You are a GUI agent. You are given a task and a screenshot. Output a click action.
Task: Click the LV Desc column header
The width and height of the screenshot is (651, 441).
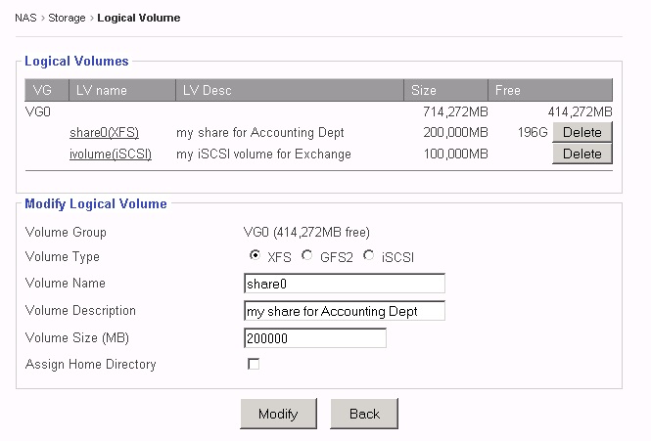pyautogui.click(x=207, y=91)
